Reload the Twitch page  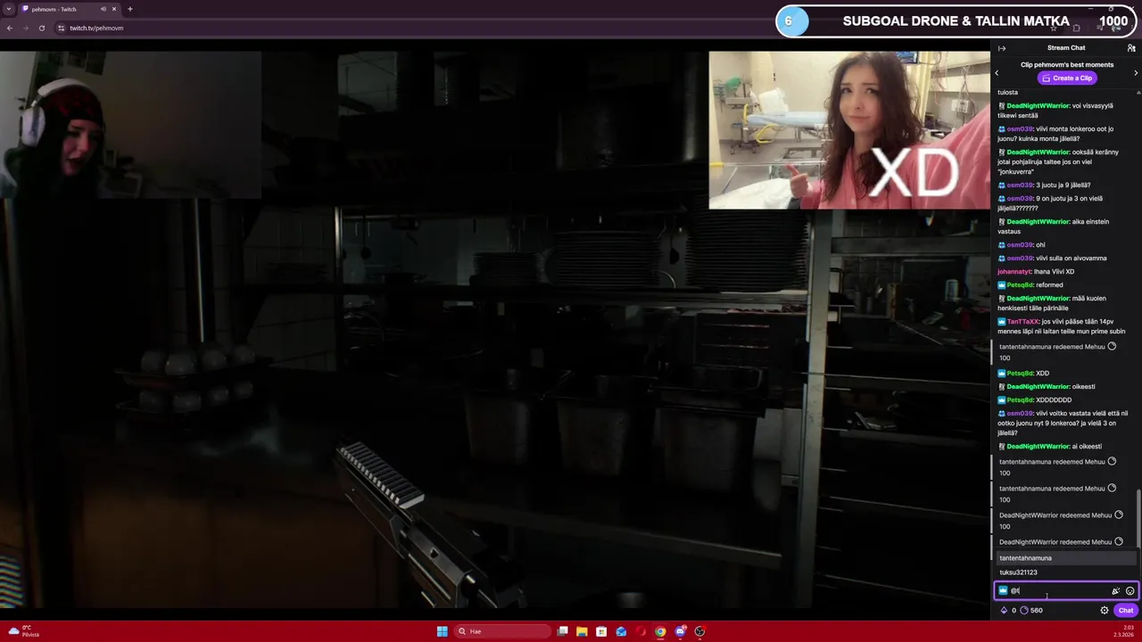pyautogui.click(x=41, y=28)
